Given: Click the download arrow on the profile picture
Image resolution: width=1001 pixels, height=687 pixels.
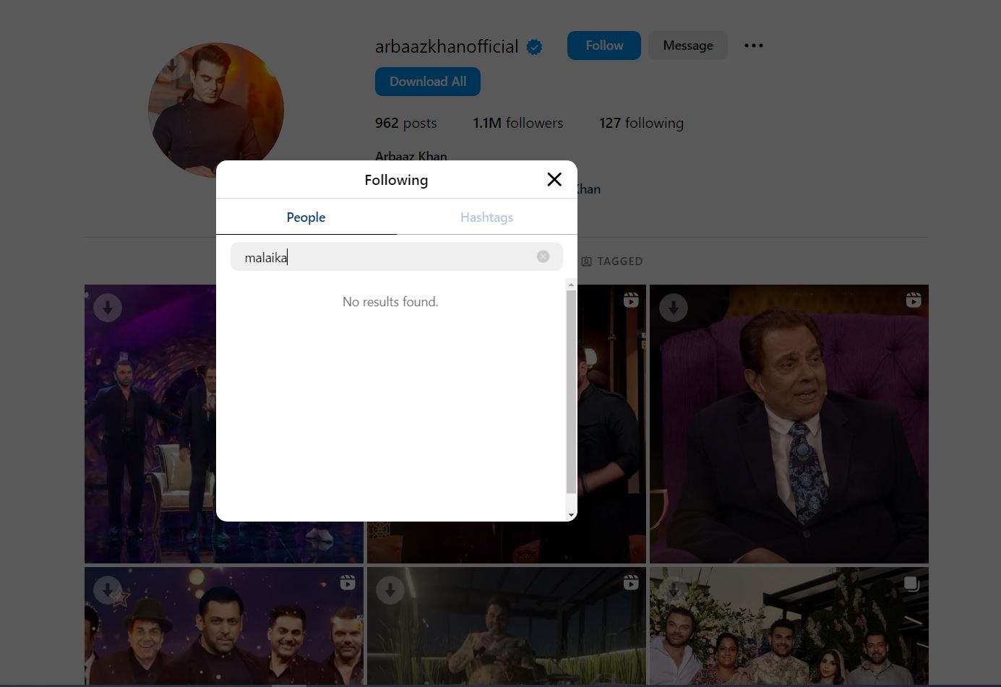Looking at the screenshot, I should 172,67.
